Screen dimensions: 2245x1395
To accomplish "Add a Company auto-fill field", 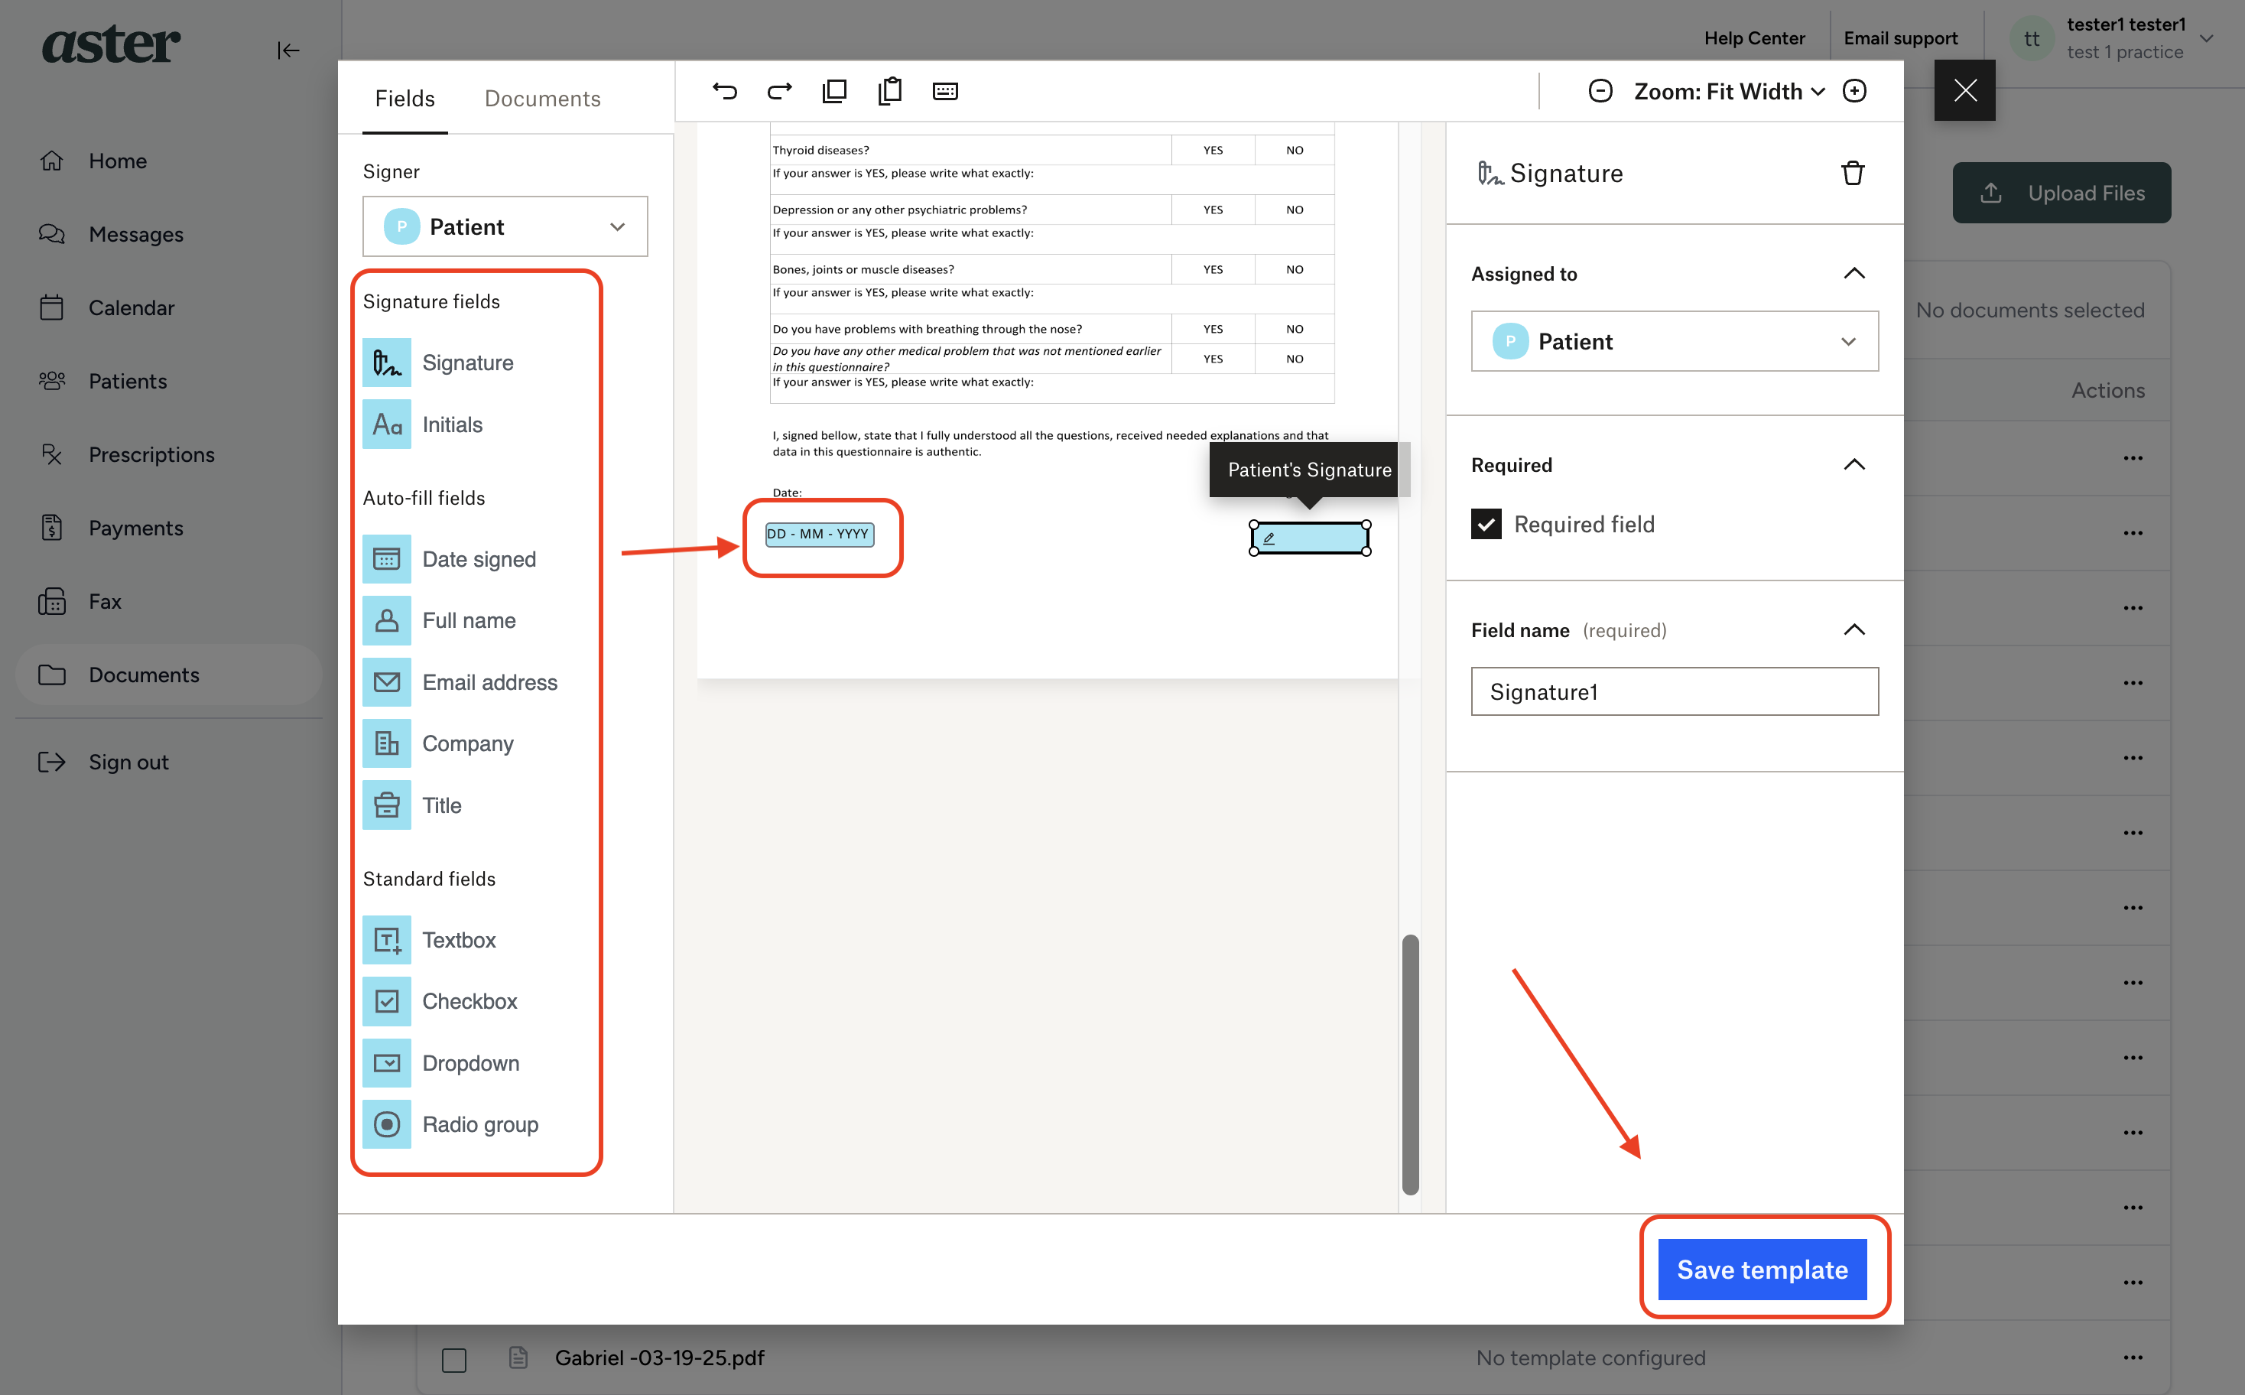I will (x=438, y=743).
